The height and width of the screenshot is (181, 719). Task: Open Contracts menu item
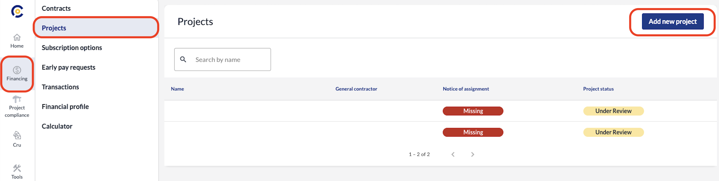click(x=56, y=8)
